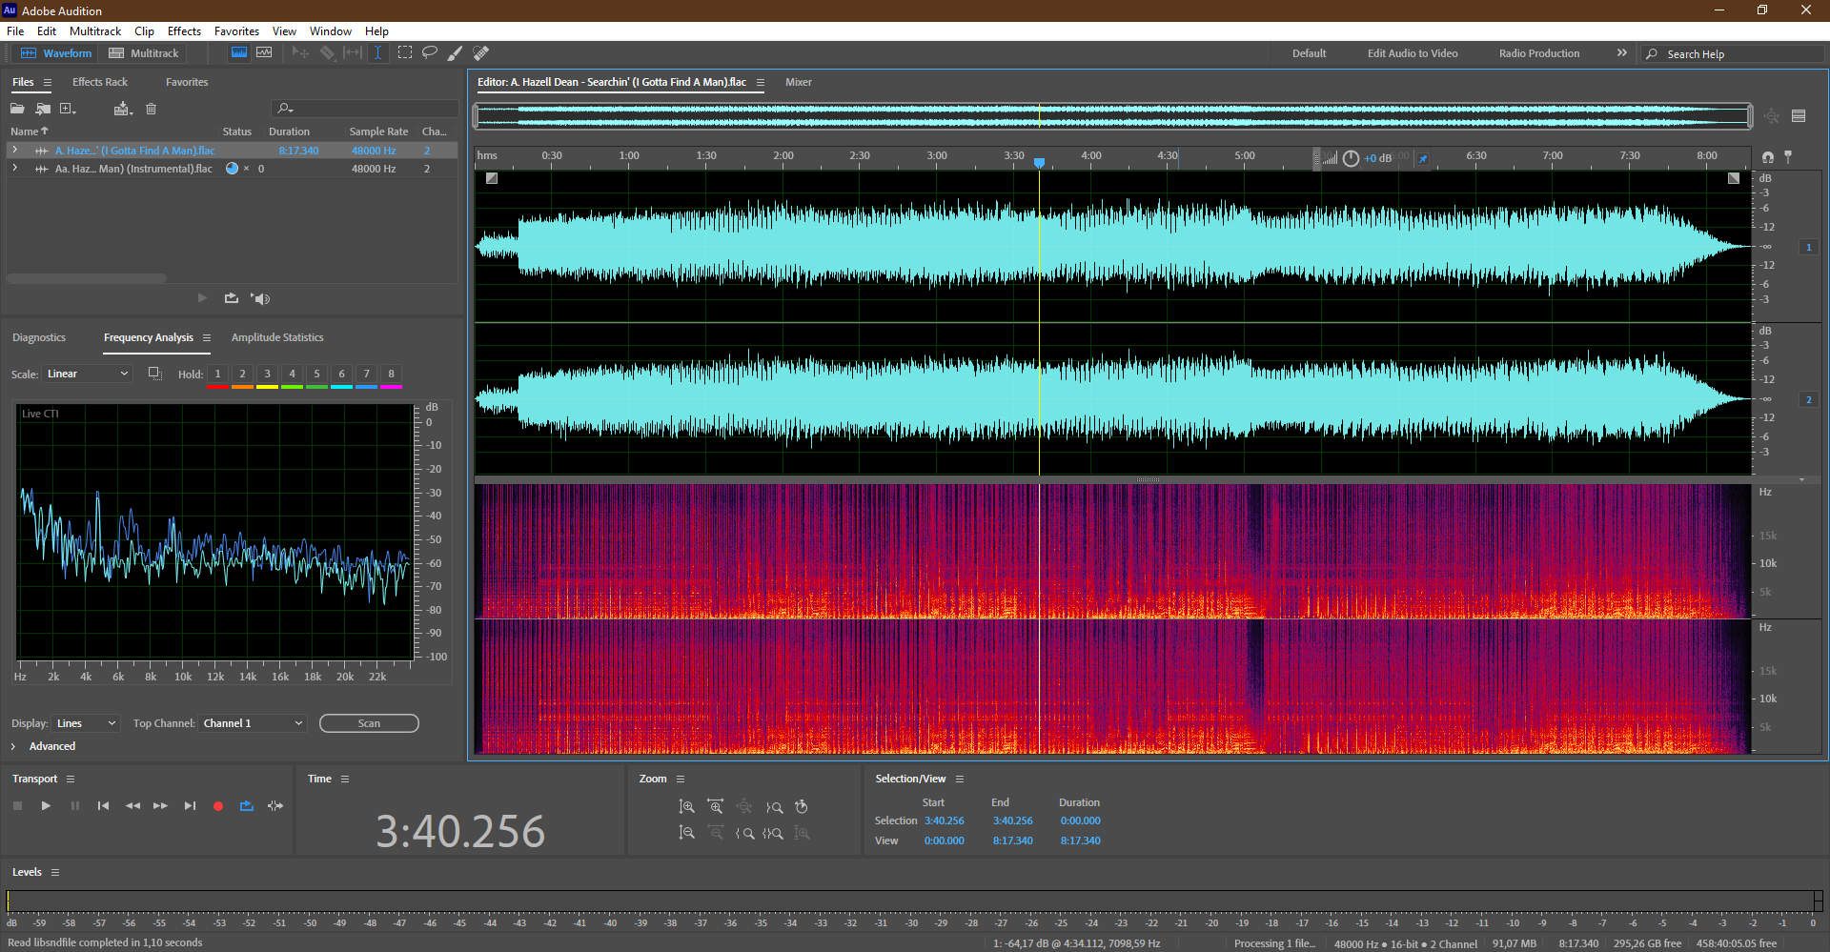Open the New File dropdown icon
The width and height of the screenshot is (1830, 952).
tap(68, 109)
